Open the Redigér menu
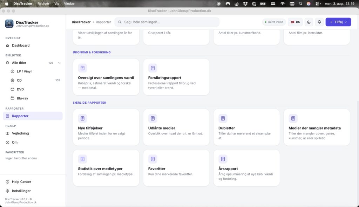359x207 pixels. coord(43,4)
